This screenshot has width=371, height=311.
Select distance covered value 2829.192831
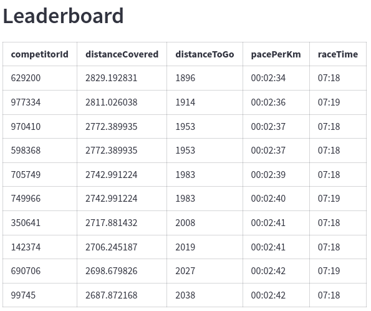coord(112,78)
